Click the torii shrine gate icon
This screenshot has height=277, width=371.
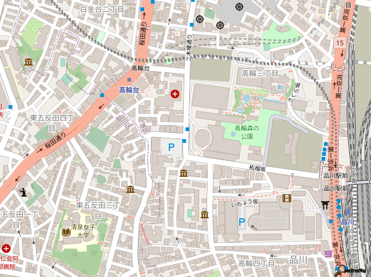tap(325, 205)
